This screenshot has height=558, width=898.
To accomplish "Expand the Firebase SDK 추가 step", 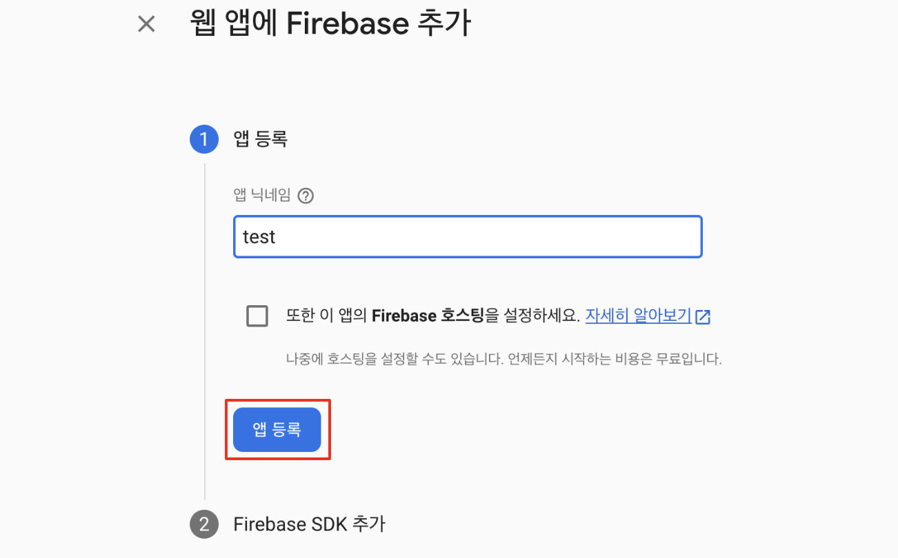I will [x=309, y=524].
